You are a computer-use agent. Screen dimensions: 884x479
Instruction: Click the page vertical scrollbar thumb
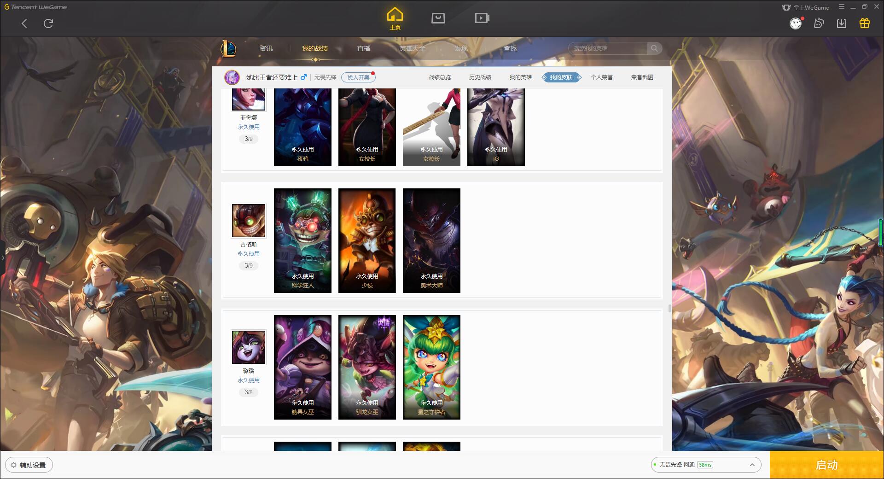[x=669, y=308]
